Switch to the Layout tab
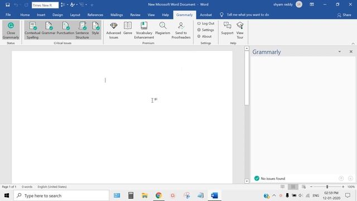Viewport: 357px width, 201px height. pos(75,15)
